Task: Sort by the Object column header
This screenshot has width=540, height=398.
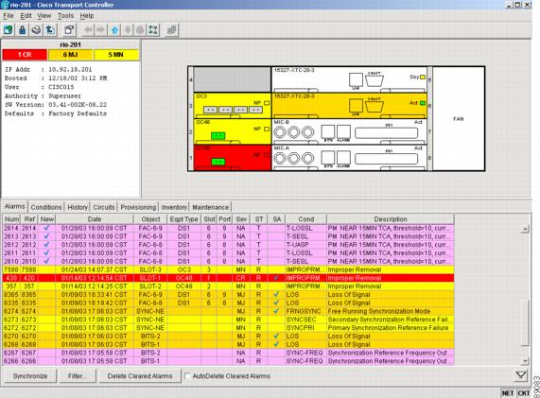Action: (150, 219)
